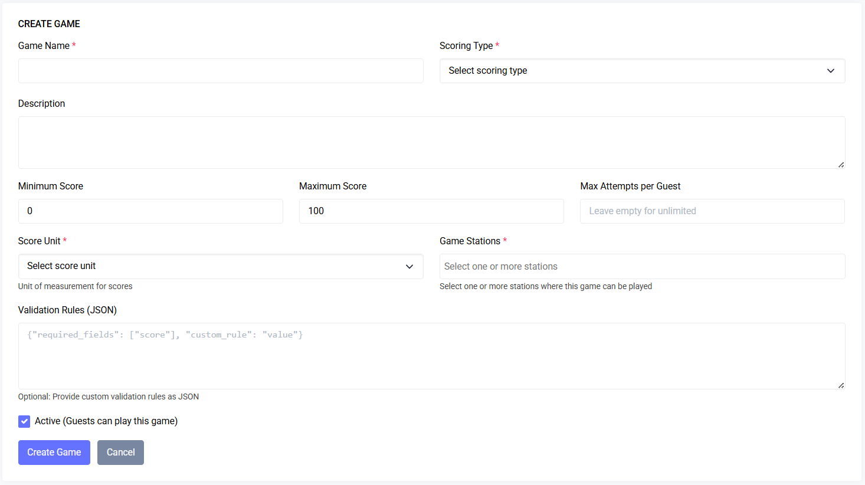This screenshot has width=865, height=485.
Task: Click the Validation Rules JSON textarea
Action: (431, 354)
